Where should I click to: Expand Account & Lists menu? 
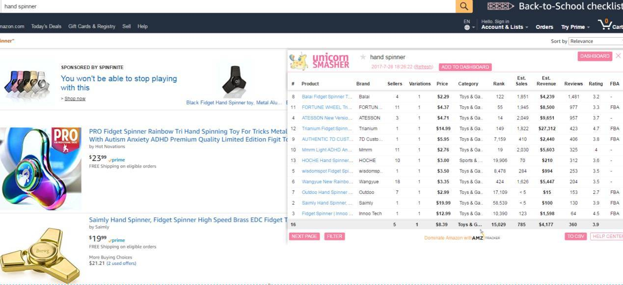(x=505, y=27)
